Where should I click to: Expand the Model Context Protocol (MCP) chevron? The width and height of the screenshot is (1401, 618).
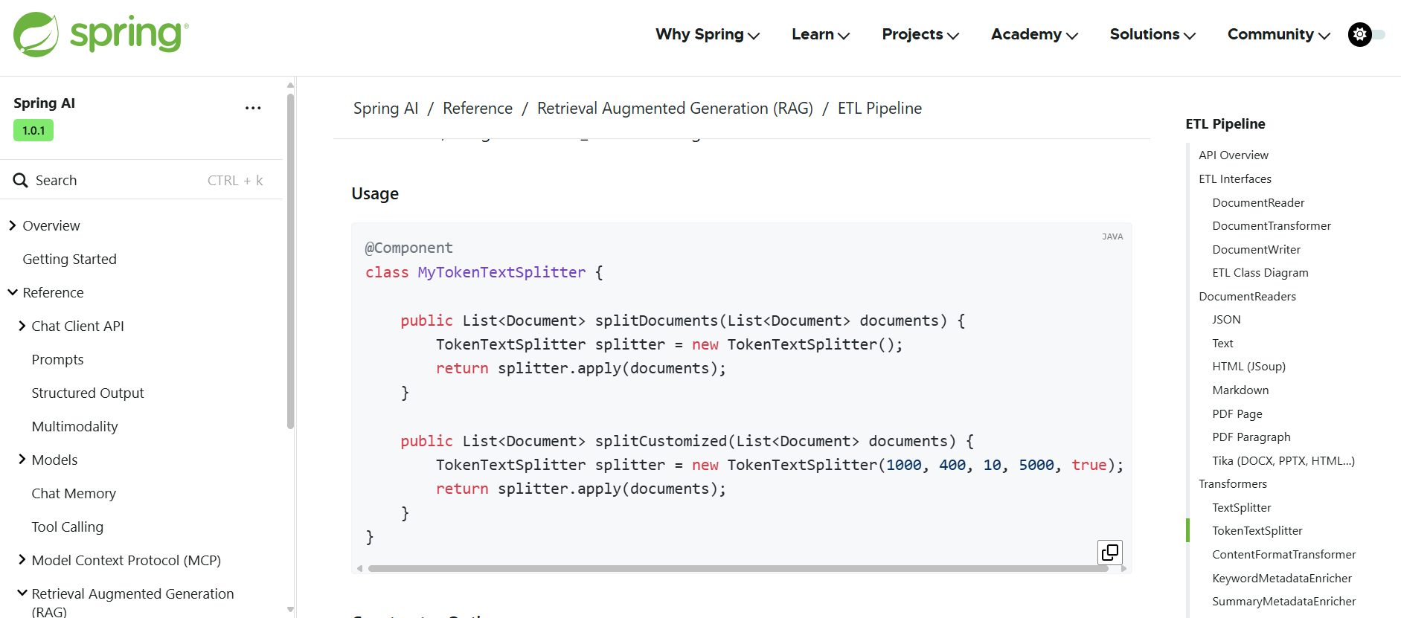[x=22, y=560]
